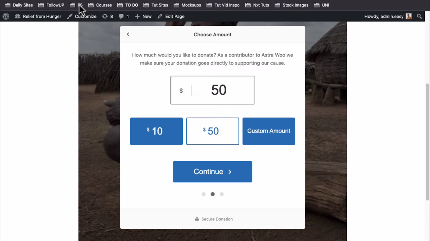
Task: Open the UNI bookmark folder
Action: pos(321,5)
